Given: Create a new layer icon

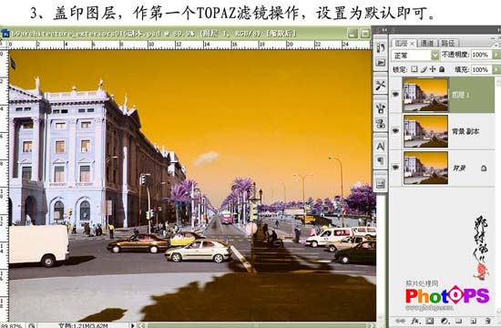Looking at the screenshot, I should click(473, 321).
